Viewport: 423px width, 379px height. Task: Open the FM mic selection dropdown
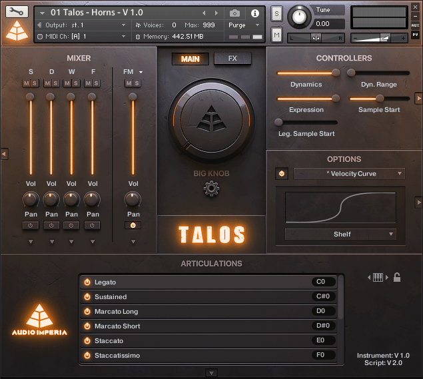(x=141, y=72)
